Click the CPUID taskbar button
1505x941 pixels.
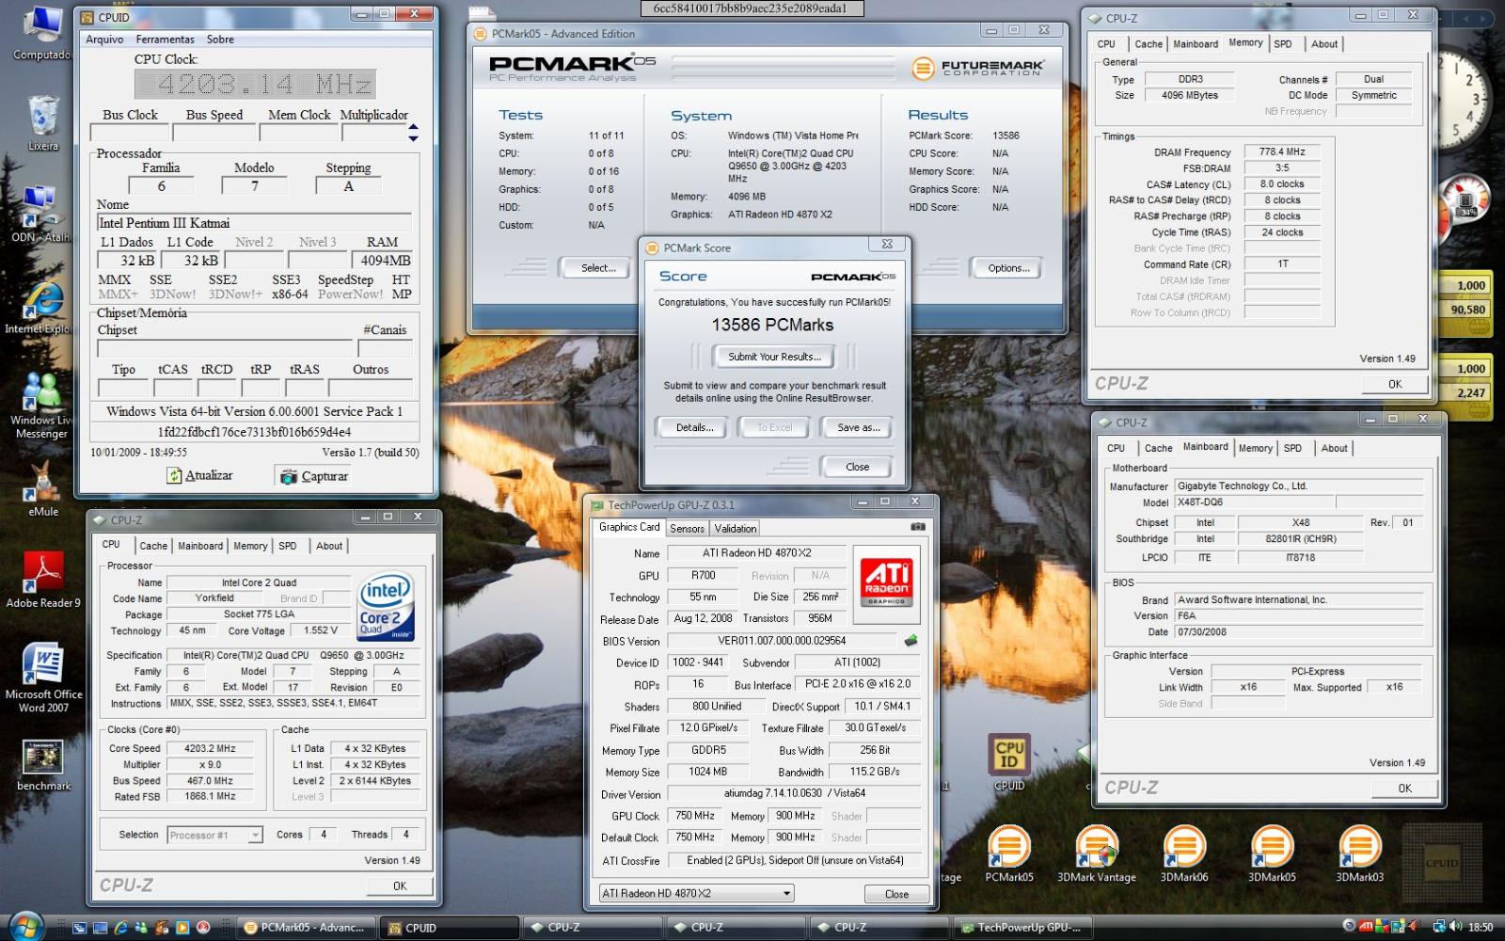pyautogui.click(x=449, y=927)
